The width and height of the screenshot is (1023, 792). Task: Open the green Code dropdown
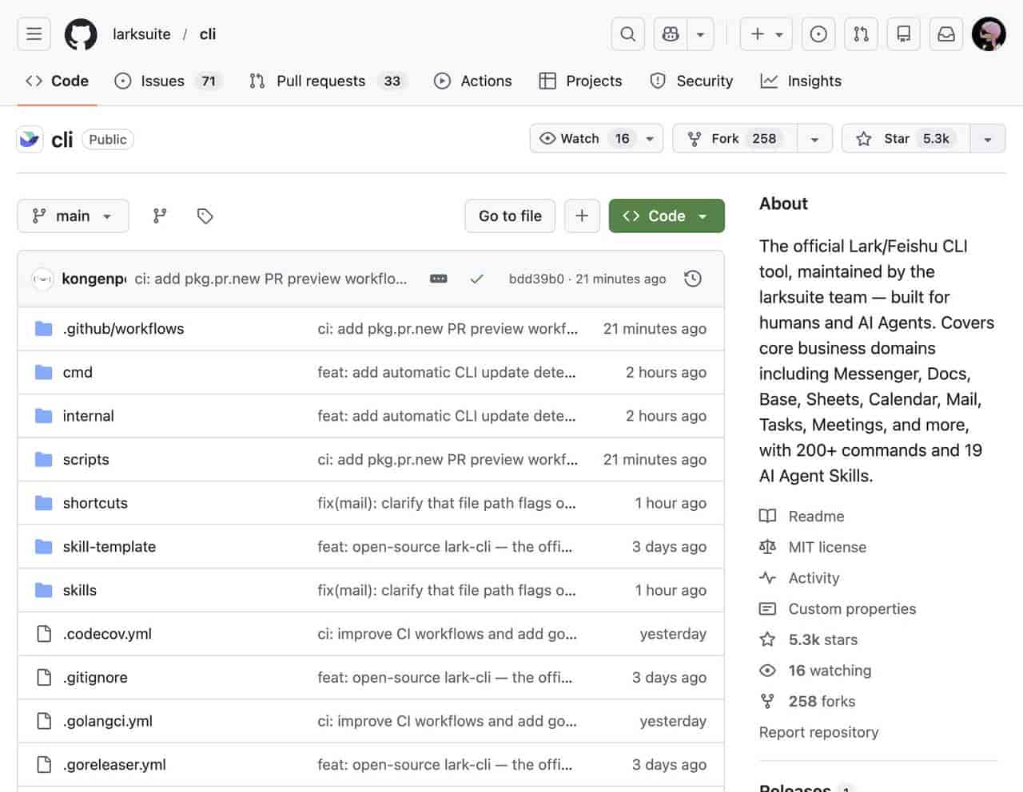click(x=667, y=216)
